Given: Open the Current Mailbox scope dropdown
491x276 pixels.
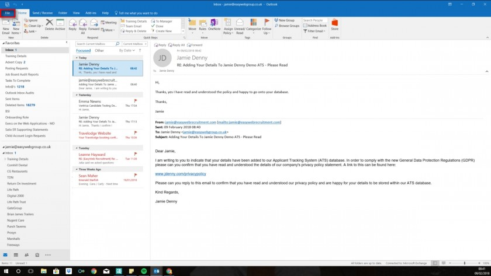Looking at the screenshot, I should point(134,44).
